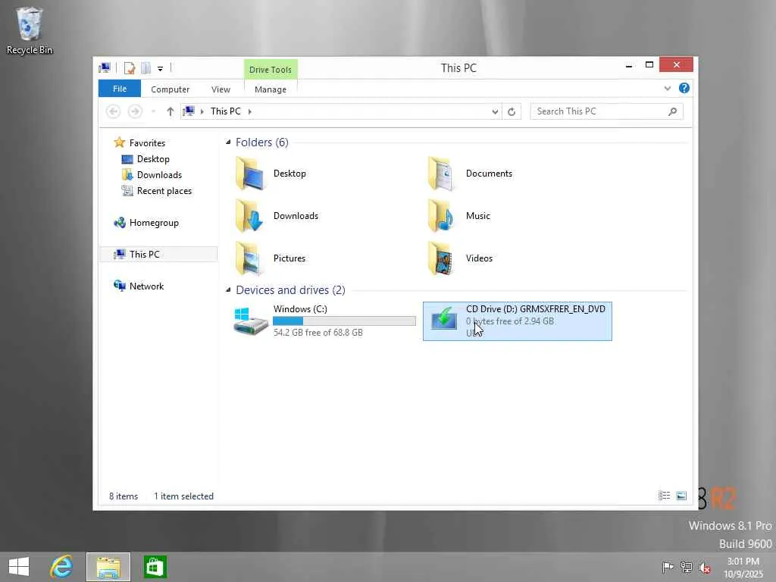Open the address bar history dropdown

[x=495, y=112]
